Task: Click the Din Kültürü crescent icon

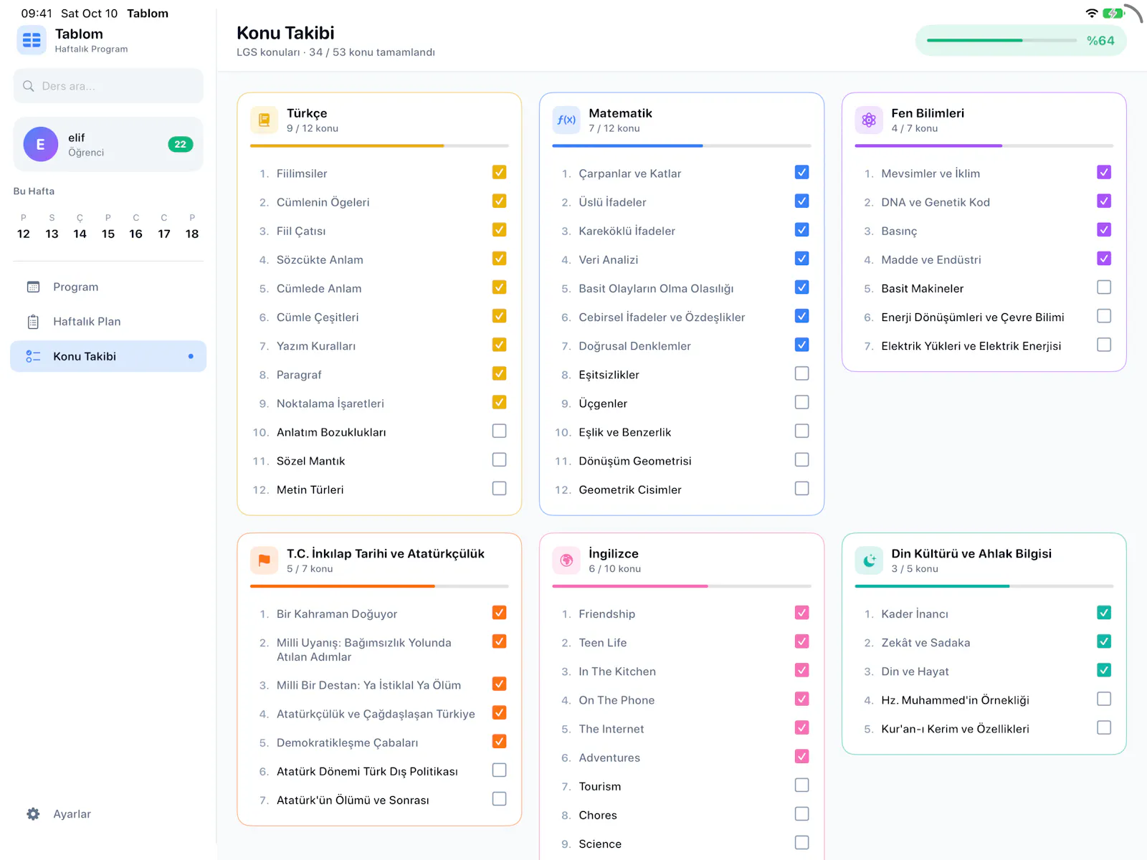Action: [869, 560]
